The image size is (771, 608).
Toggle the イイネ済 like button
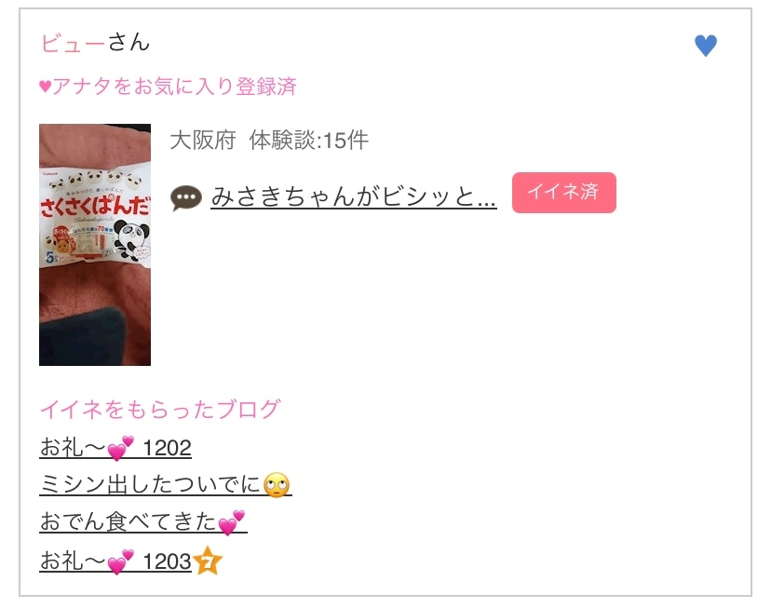click(564, 192)
